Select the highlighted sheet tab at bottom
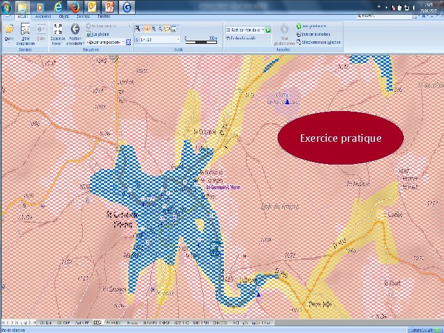The height and width of the screenshot is (333, 444). 97,323
